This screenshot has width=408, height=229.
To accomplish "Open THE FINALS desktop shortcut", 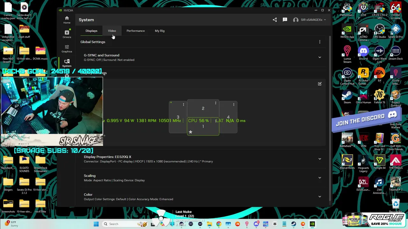I will pos(396,162).
